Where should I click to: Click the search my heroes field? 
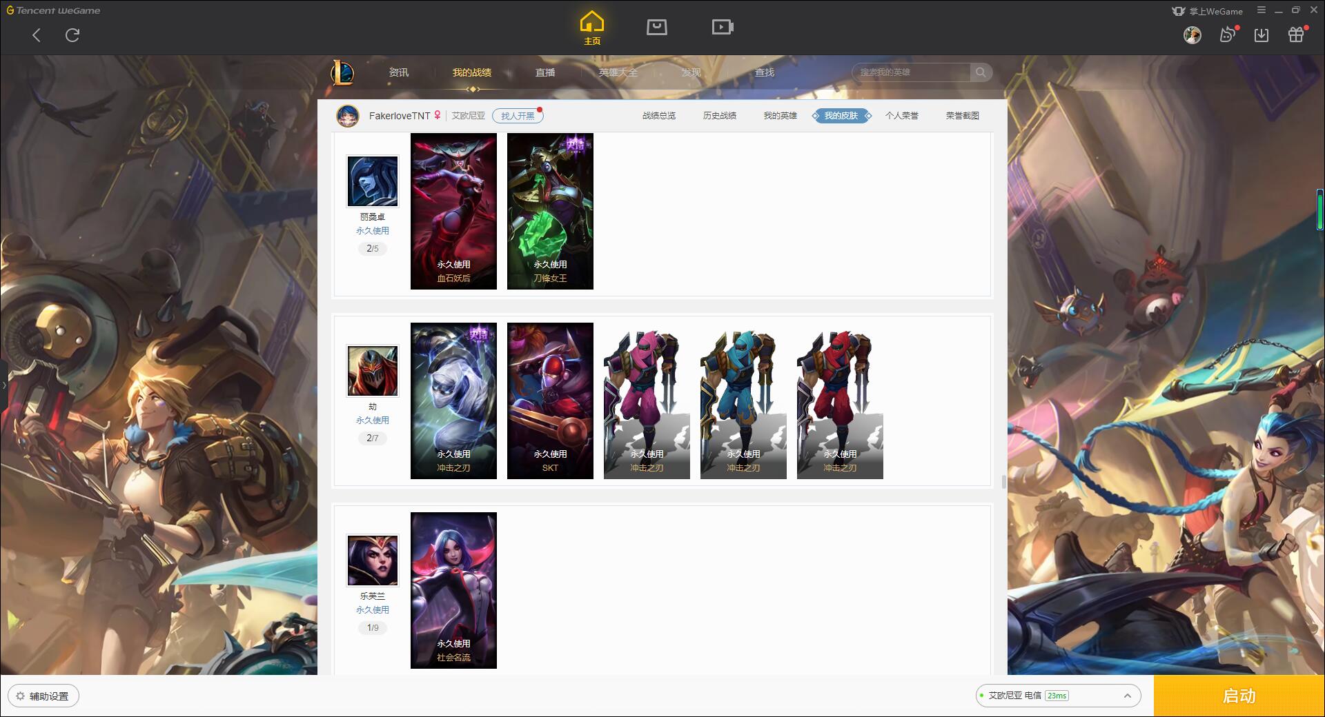(911, 72)
